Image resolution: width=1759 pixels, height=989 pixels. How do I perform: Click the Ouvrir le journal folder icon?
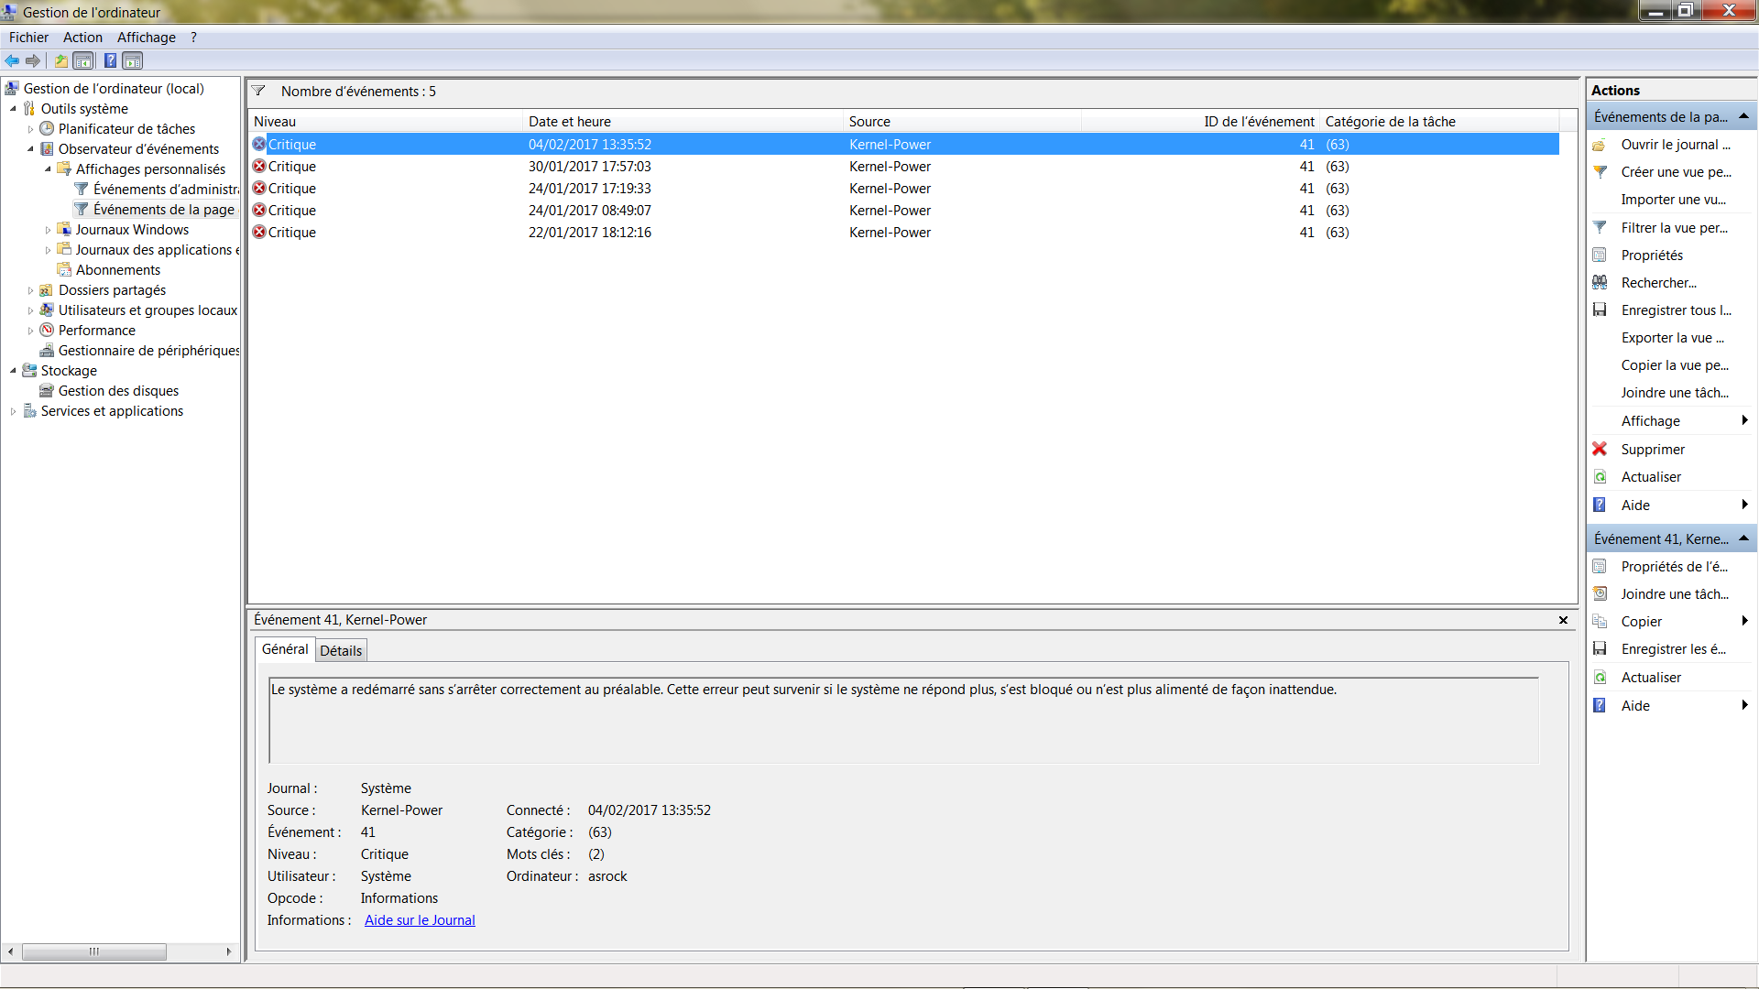coord(1600,145)
